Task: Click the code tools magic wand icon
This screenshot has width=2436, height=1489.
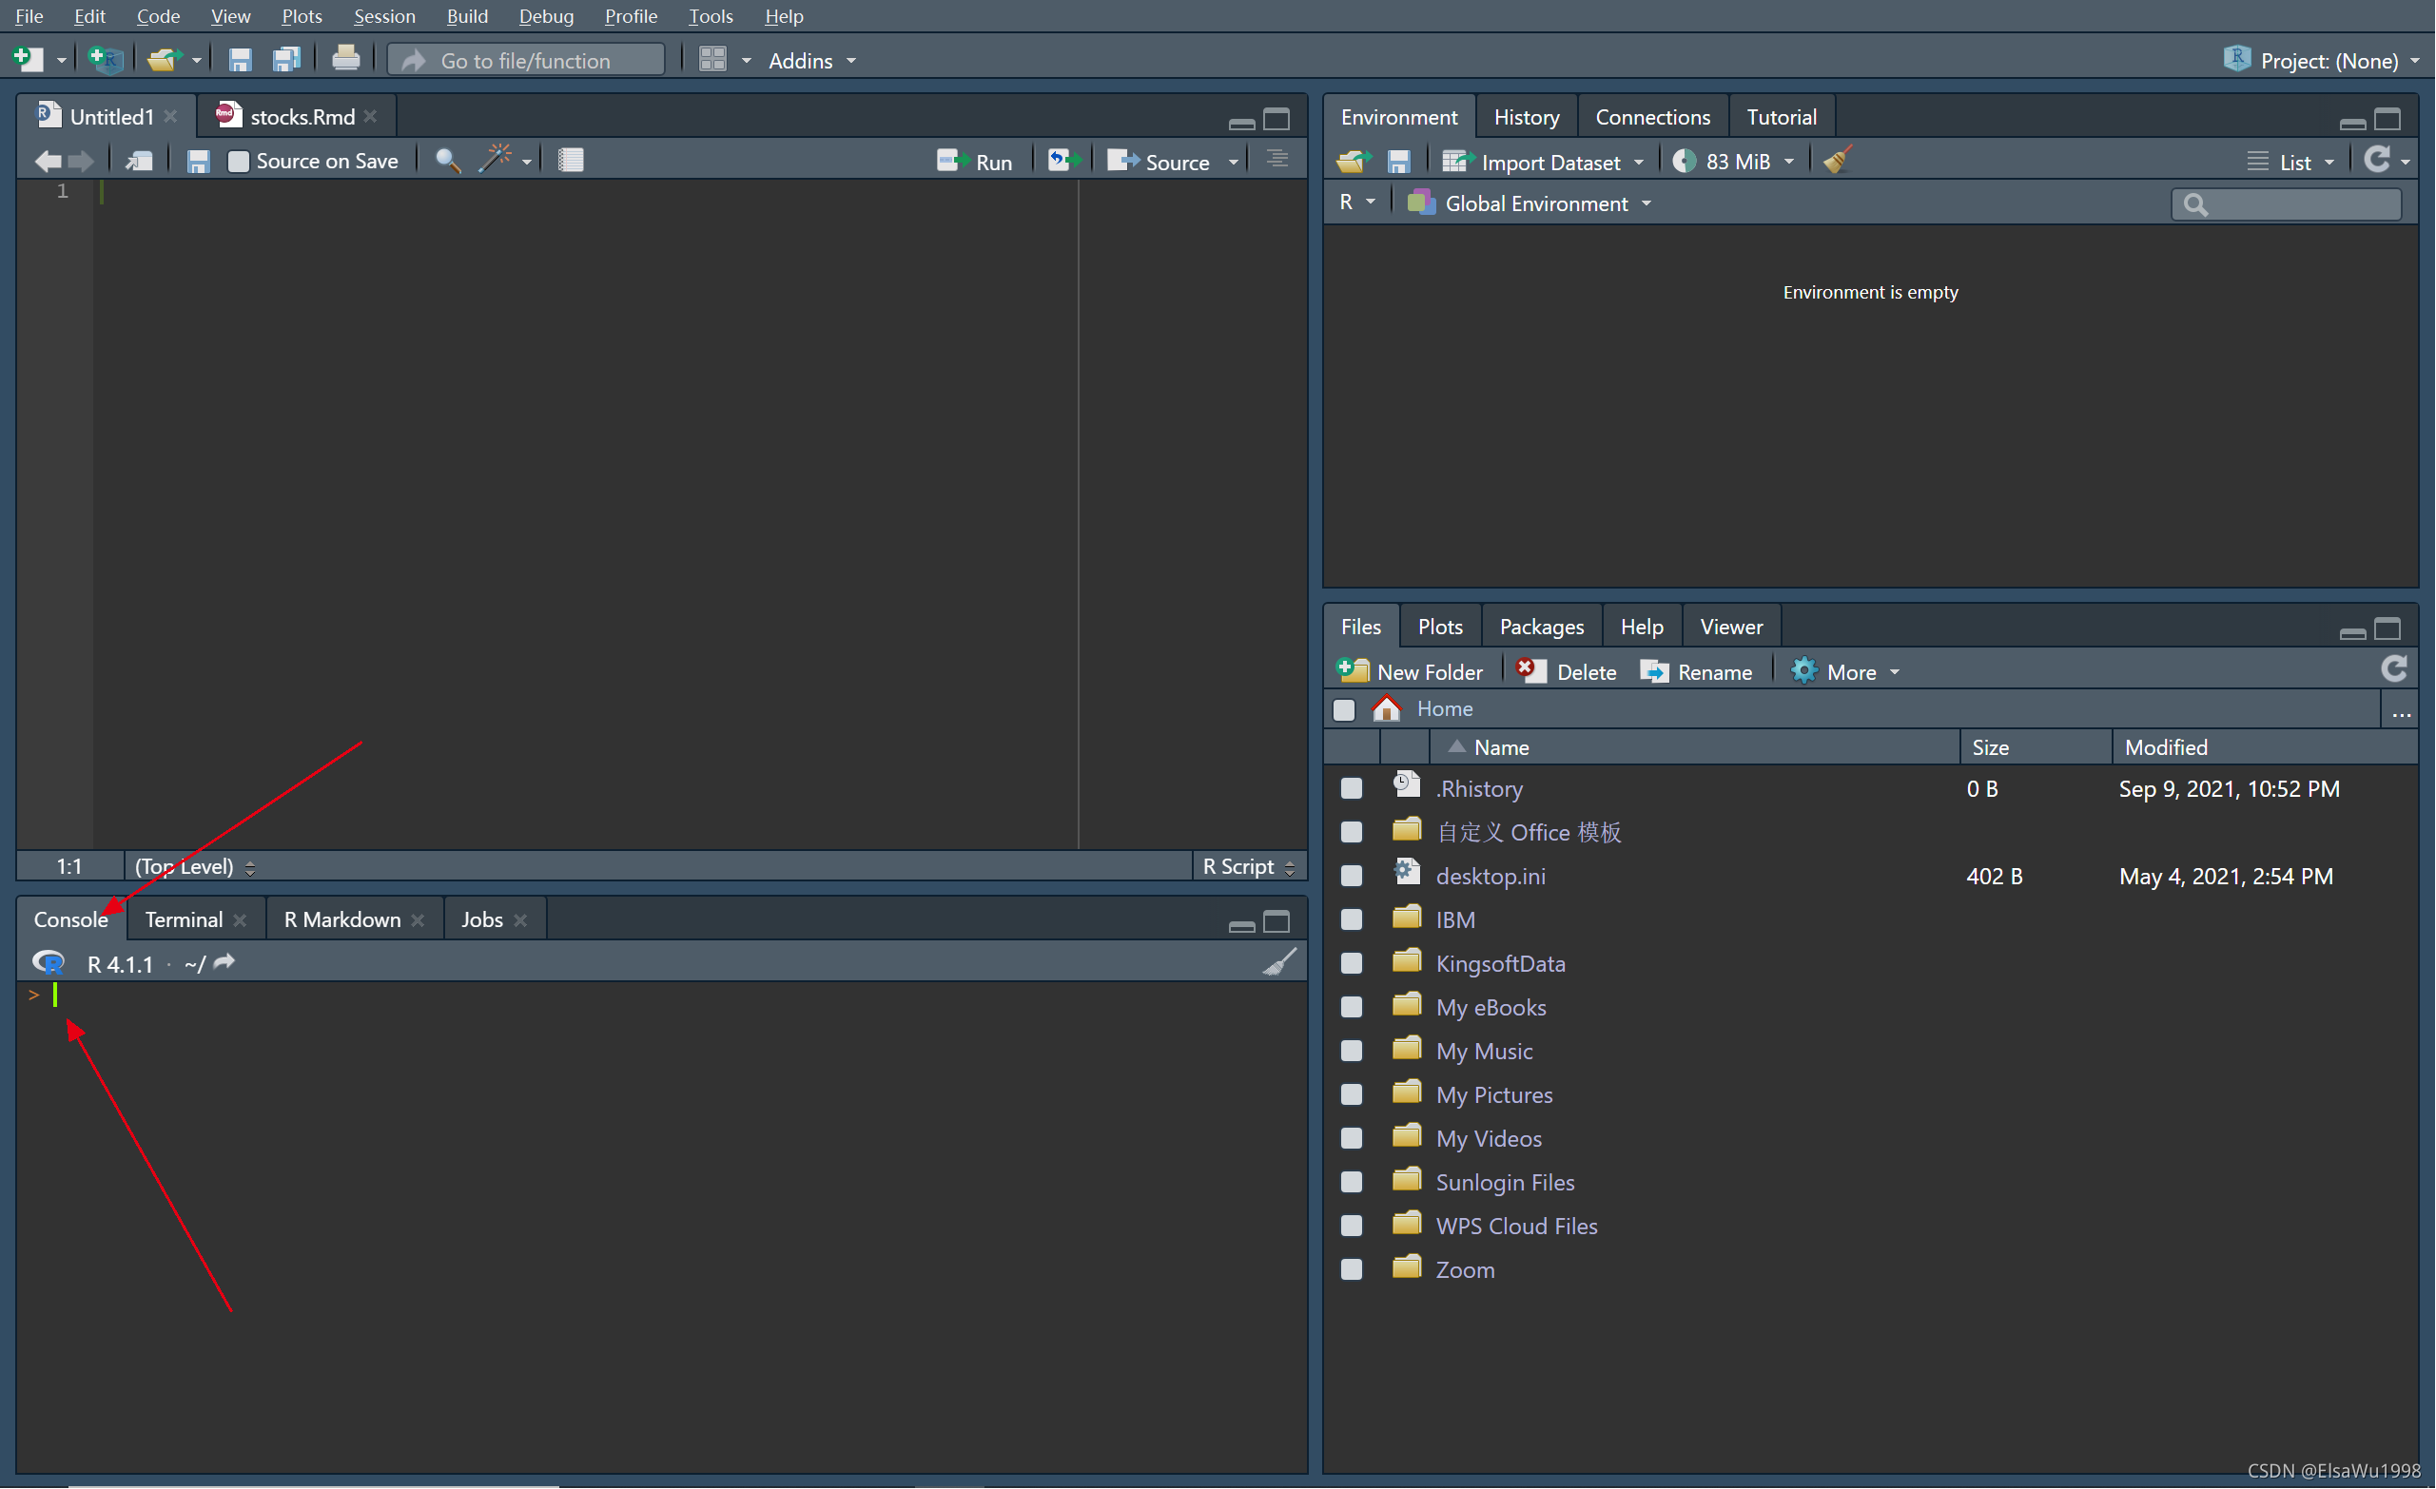Action: click(495, 160)
